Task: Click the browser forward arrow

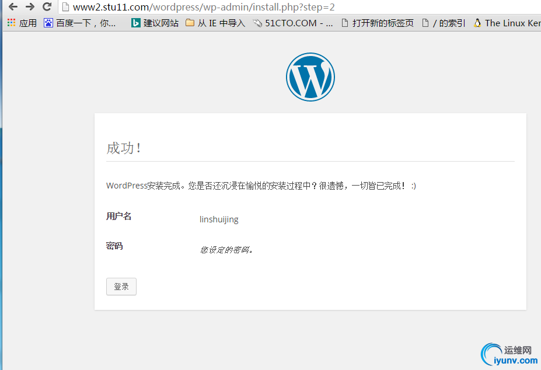Action: (30, 6)
